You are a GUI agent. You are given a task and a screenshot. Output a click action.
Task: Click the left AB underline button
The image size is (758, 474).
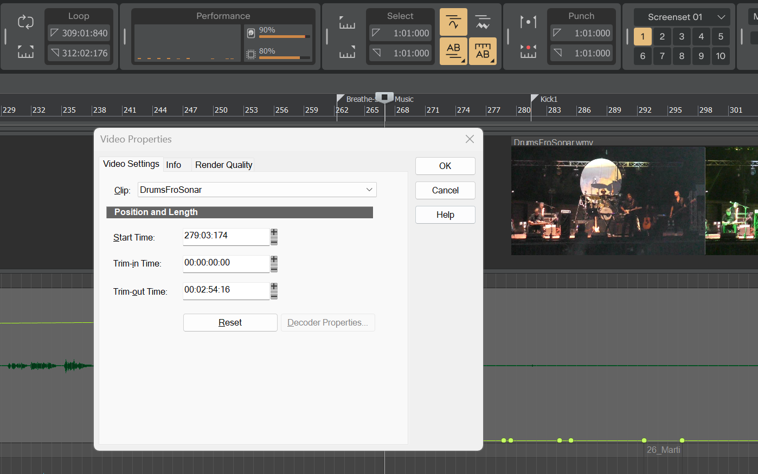(x=453, y=51)
